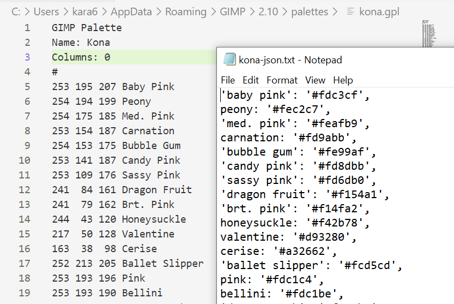Open the Edit menu in Notepad
The height and width of the screenshot is (304, 454).
(251, 80)
